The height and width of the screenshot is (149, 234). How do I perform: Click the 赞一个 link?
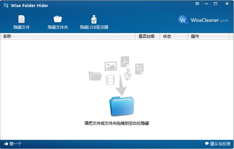(16, 144)
